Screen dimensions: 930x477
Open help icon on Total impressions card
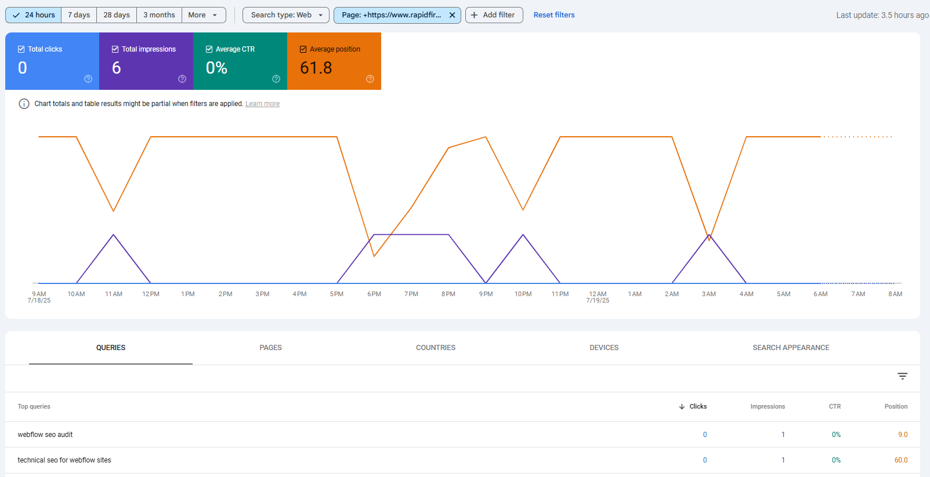coord(182,79)
